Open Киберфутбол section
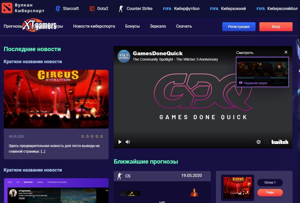Screen dimensions: 300x203 click(x=187, y=9)
